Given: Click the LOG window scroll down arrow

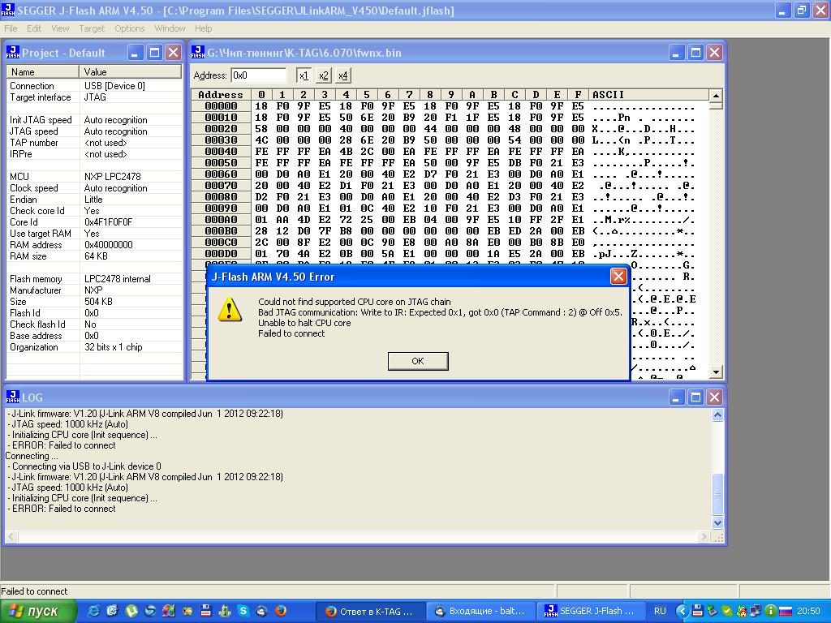Looking at the screenshot, I should pyautogui.click(x=717, y=523).
